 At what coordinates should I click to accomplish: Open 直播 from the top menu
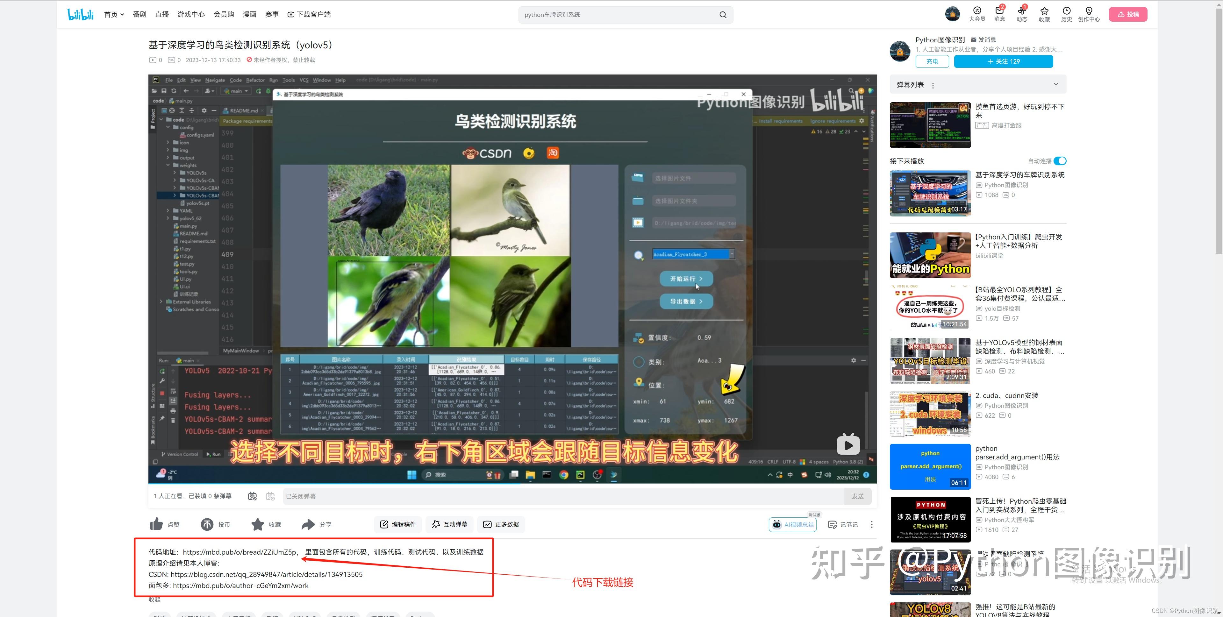pyautogui.click(x=162, y=14)
